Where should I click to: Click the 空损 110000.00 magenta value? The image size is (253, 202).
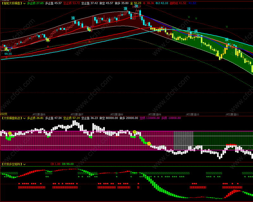(150, 118)
